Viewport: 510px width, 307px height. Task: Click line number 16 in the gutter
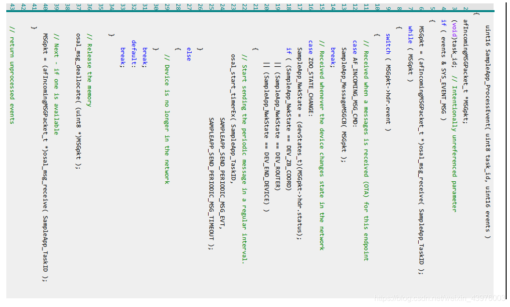click(311, 7)
